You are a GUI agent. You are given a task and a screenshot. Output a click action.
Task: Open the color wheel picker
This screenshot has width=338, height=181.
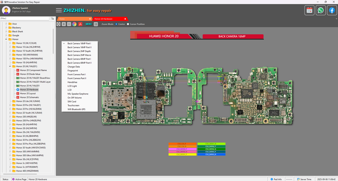(74, 24)
